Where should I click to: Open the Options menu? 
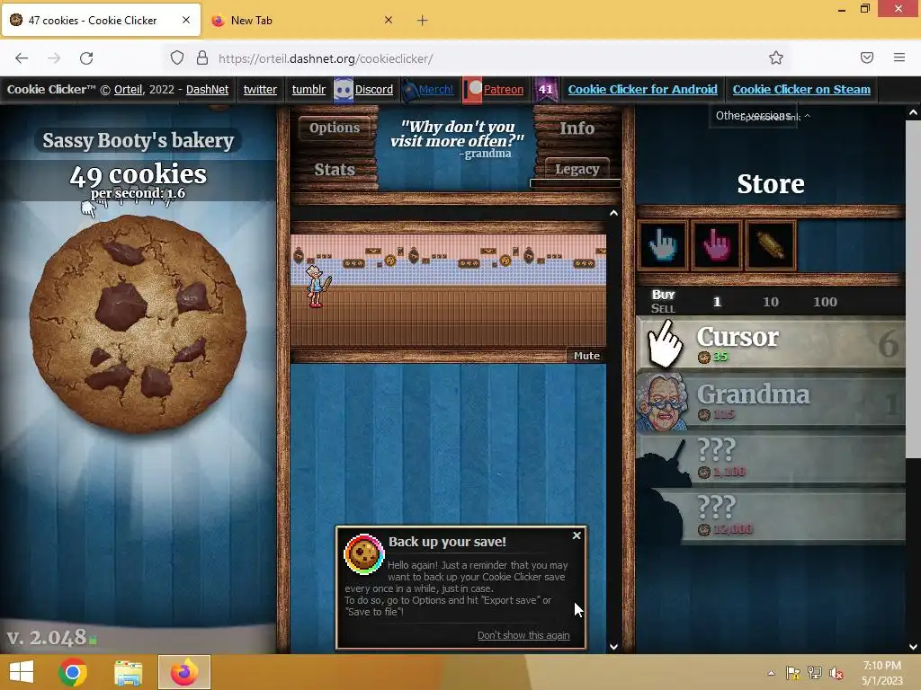click(x=335, y=128)
